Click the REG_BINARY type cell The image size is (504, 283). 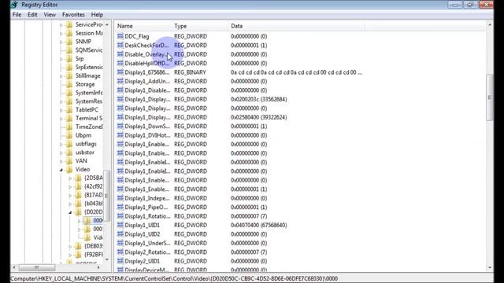[190, 72]
